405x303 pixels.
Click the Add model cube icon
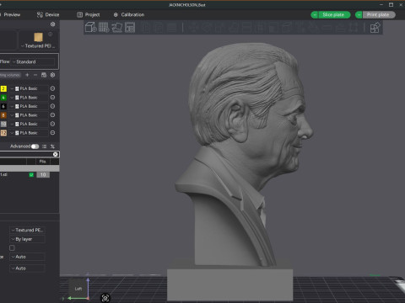pyautogui.click(x=91, y=28)
